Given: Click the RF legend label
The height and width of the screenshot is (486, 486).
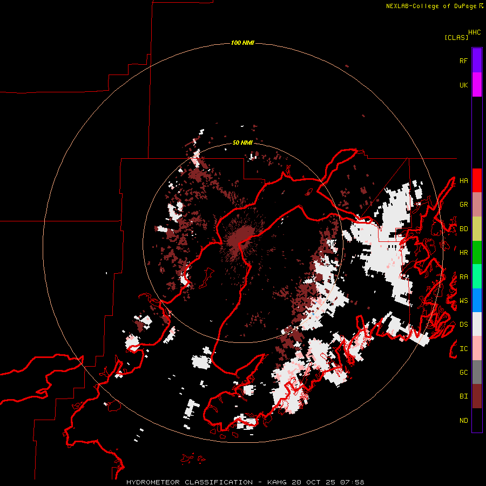Looking at the screenshot, I should click(x=463, y=61).
